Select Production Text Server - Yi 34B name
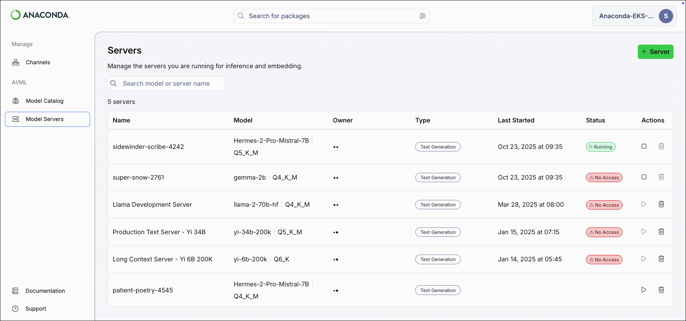This screenshot has height=321, width=686. [159, 232]
